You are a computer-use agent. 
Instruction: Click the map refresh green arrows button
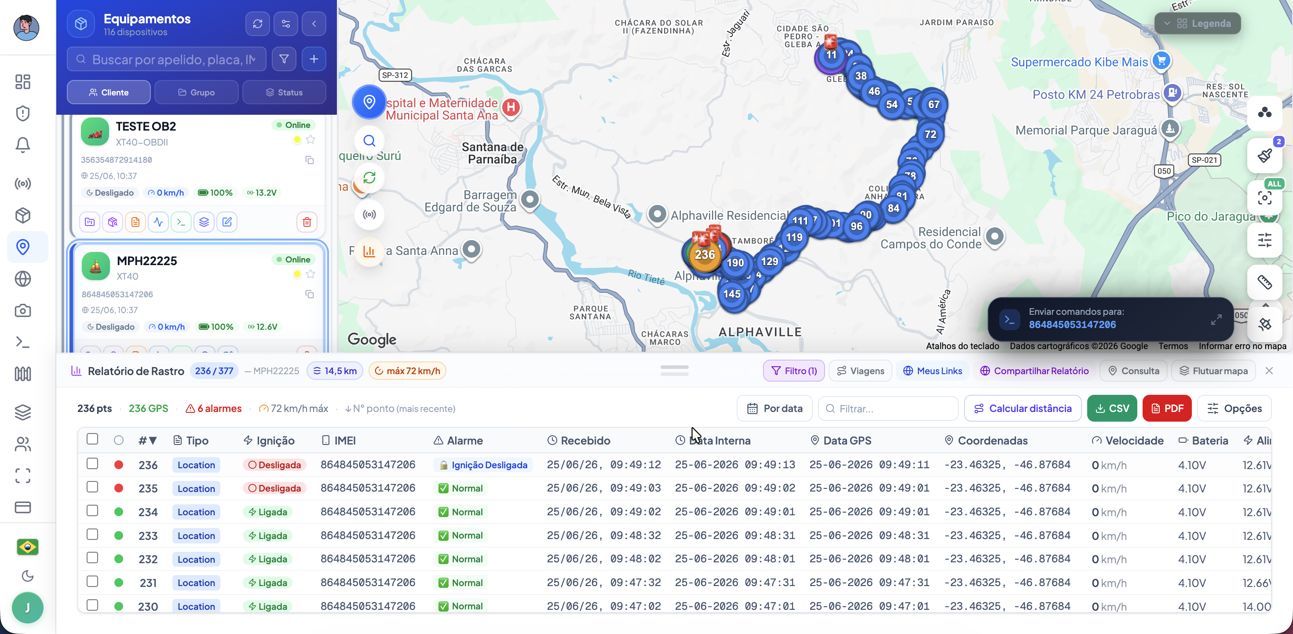coord(369,178)
